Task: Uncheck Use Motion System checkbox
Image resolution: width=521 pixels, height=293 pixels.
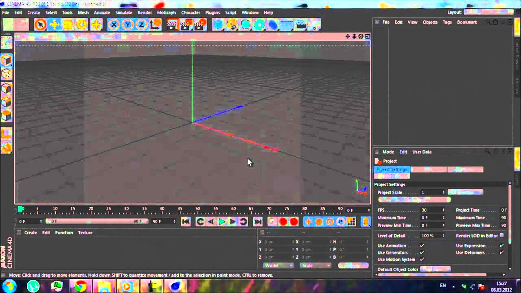Action: pos(422,259)
